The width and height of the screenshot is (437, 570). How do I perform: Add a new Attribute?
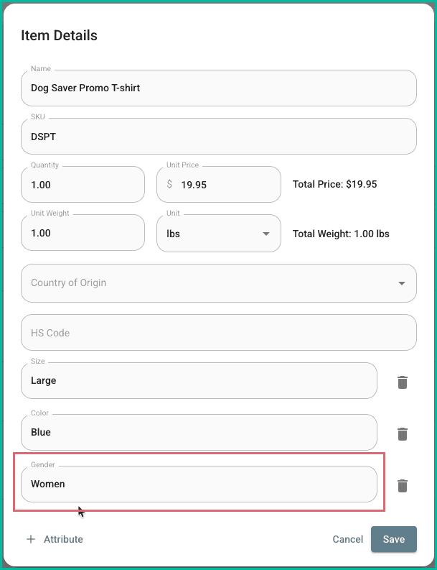(55, 539)
